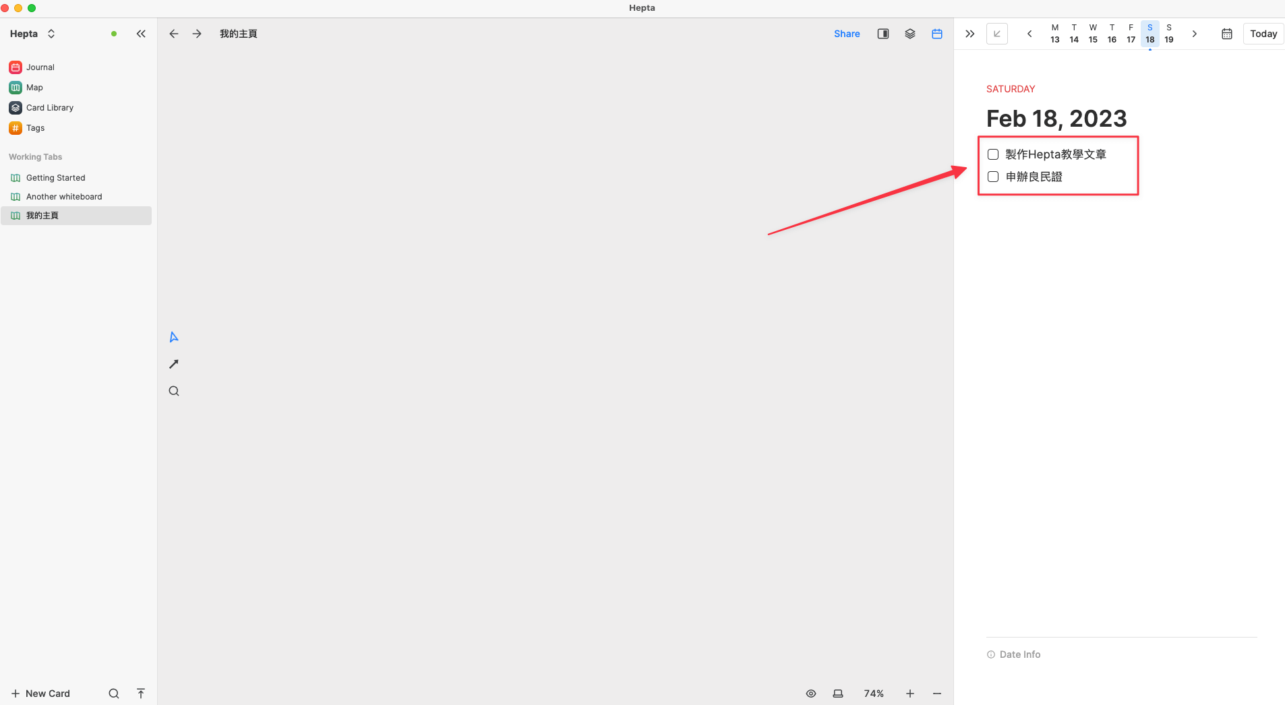The image size is (1285, 705).
Task: Check the 申辦良民證 task checkbox
Action: (993, 177)
